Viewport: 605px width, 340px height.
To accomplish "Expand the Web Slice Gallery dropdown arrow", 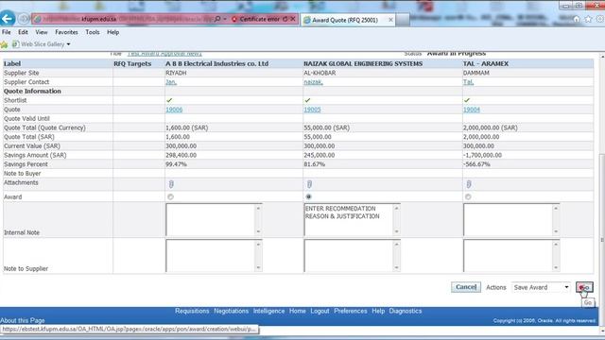I will pyautogui.click(x=68, y=44).
